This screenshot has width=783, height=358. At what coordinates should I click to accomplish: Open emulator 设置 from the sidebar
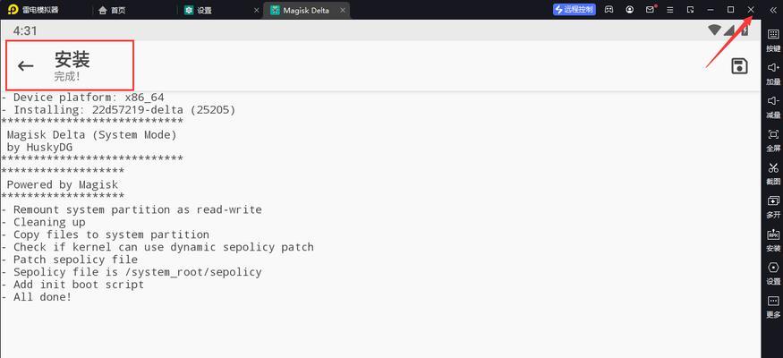coord(773,273)
